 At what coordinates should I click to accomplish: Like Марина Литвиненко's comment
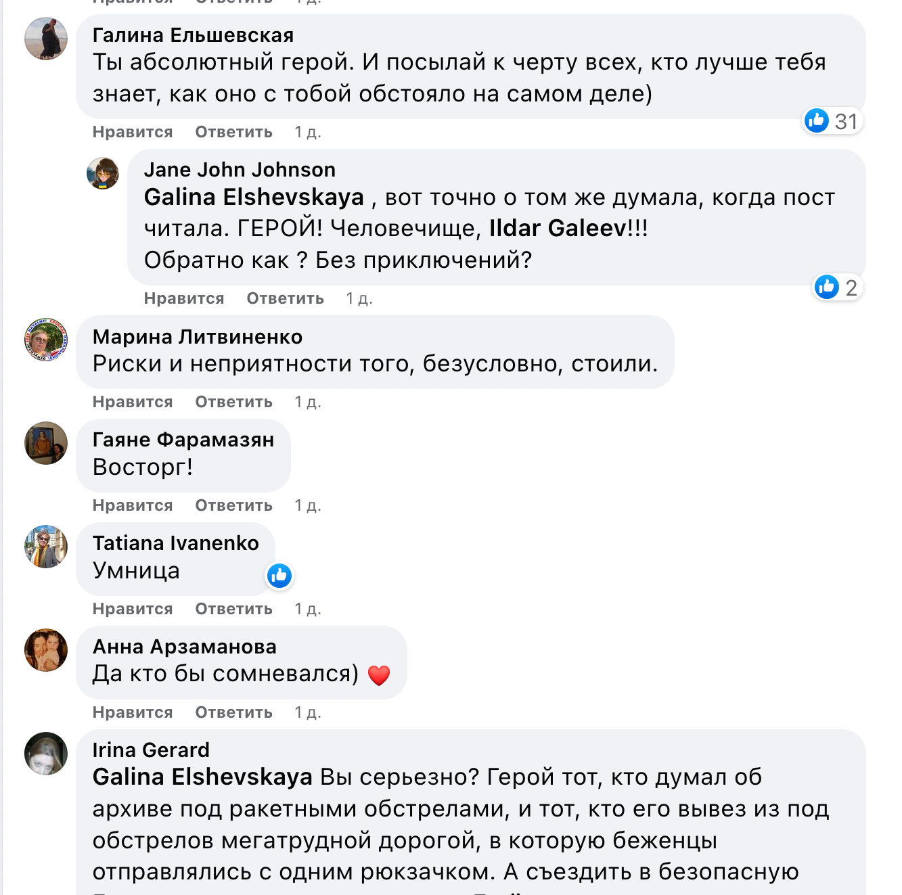[x=133, y=402]
